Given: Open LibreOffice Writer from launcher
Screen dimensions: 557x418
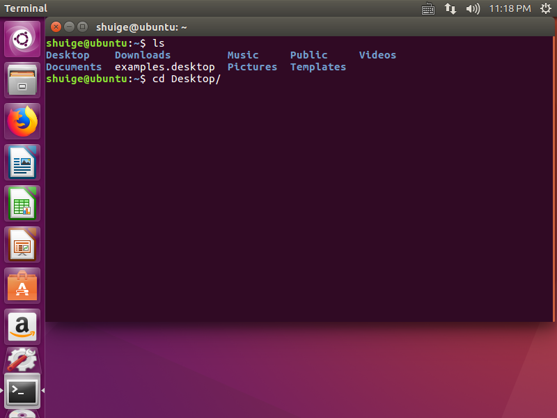Looking at the screenshot, I should click(22, 162).
